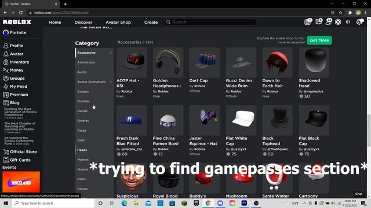Click Accessories breadcrumb link
Image resolution: width=371 pixels, height=208 pixels.
coord(129,42)
